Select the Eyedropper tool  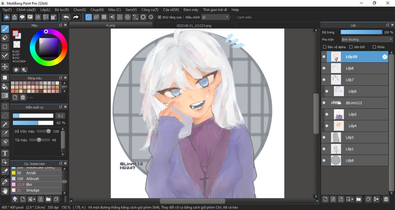[x=5, y=182]
